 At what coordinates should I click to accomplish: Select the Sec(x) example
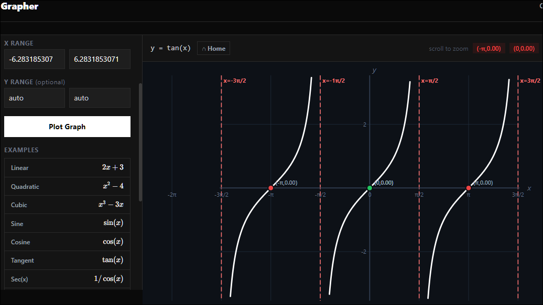click(67, 279)
